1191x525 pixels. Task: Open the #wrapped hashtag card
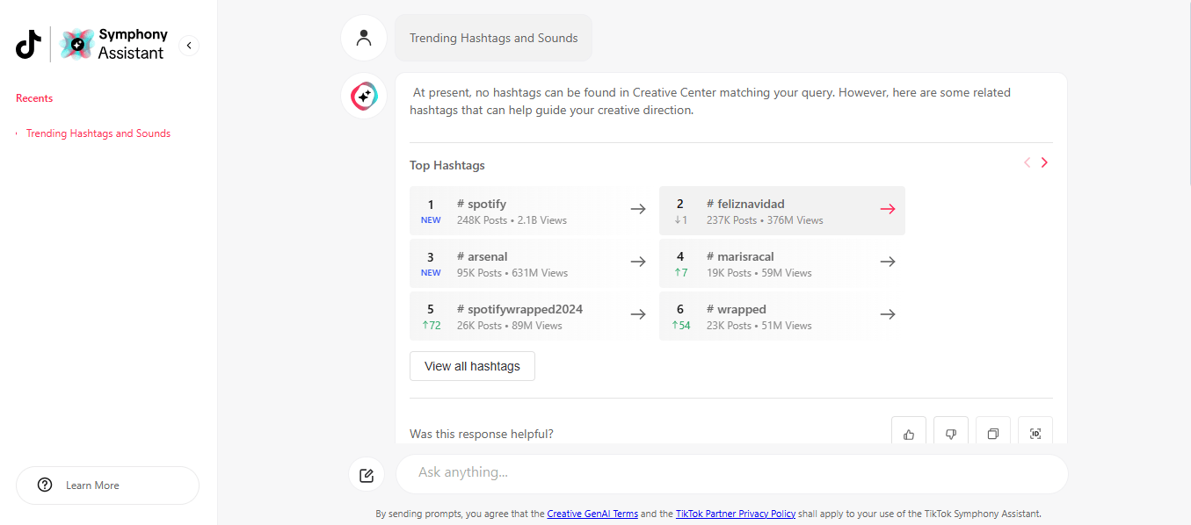[x=782, y=316]
